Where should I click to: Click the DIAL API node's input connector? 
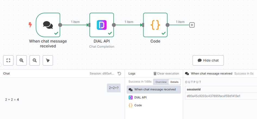(x=89, y=25)
